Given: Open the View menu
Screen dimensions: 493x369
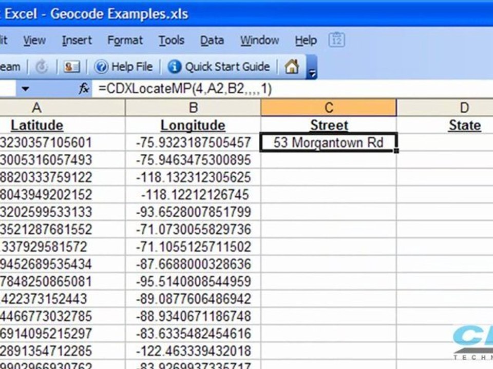Looking at the screenshot, I should pos(34,40).
